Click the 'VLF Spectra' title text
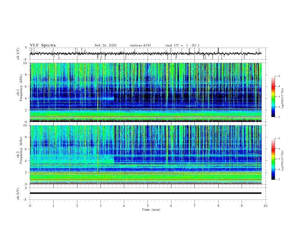Screen dimensions: 299x231 pos(43,45)
